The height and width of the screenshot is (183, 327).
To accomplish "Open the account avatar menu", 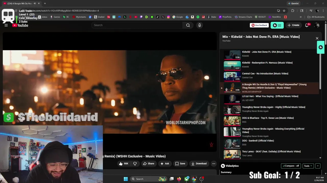I will [x=317, y=25].
